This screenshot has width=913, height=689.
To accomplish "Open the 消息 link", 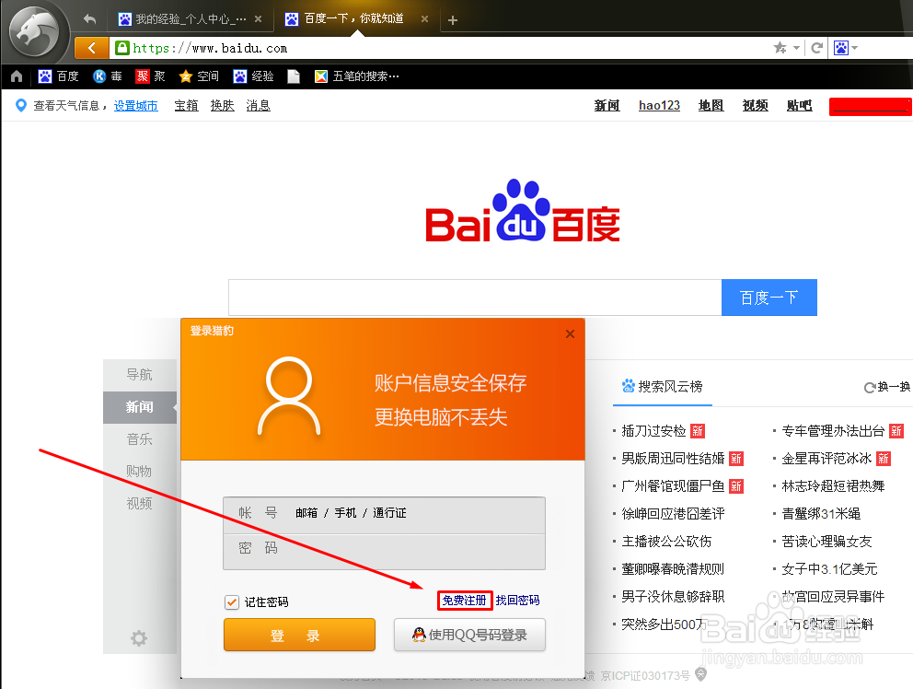I will pyautogui.click(x=258, y=106).
